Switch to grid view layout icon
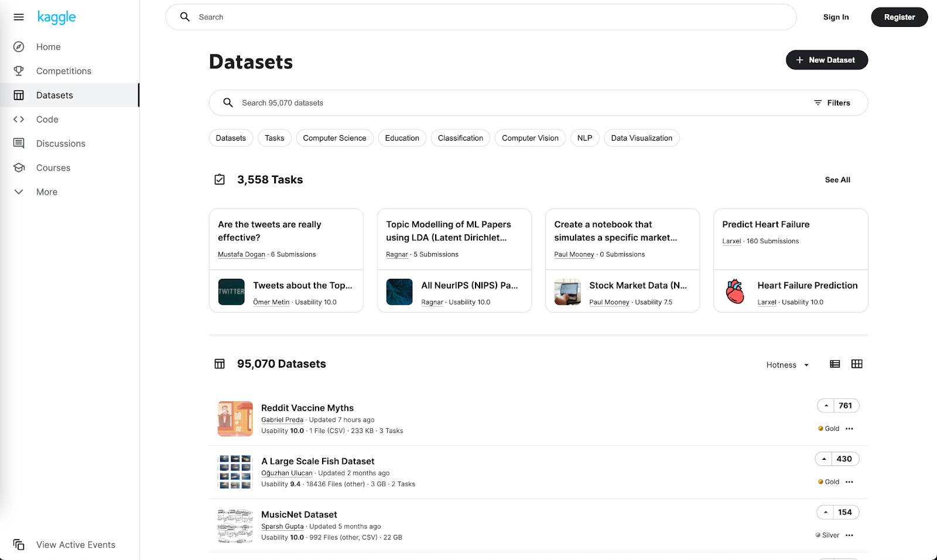This screenshot has width=937, height=560. tap(857, 364)
